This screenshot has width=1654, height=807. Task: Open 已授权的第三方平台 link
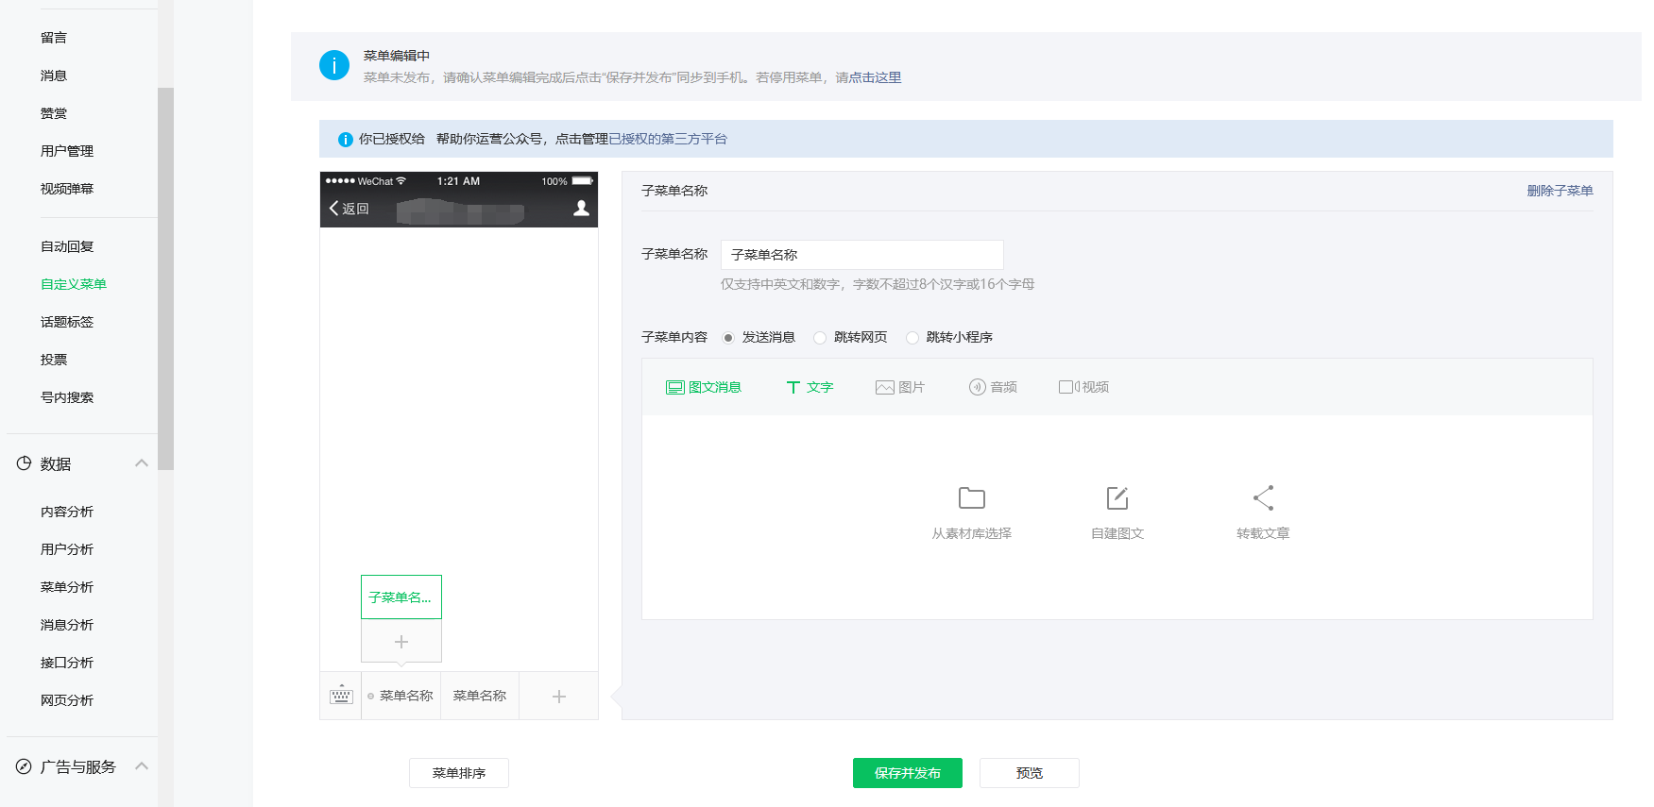668,139
